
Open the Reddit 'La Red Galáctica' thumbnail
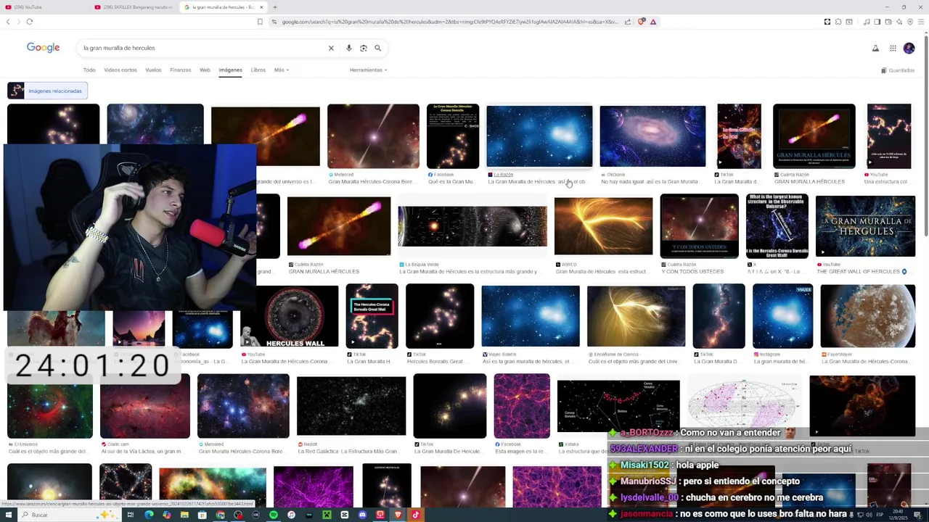click(x=351, y=406)
